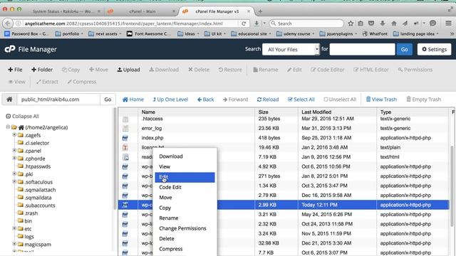The height and width of the screenshot is (256, 456).
Task: Click the home icon beside the path field
Action: (x=9, y=100)
